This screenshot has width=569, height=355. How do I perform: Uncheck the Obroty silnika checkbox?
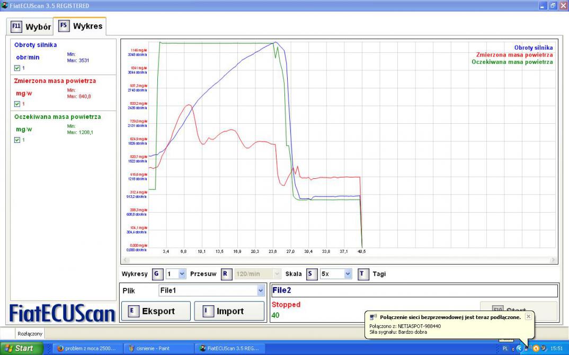[x=17, y=68]
